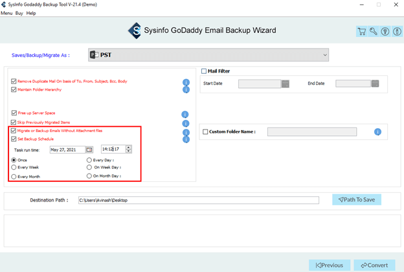Enable the Mail Filter checkbox
The height and width of the screenshot is (272, 404).
[204, 71]
